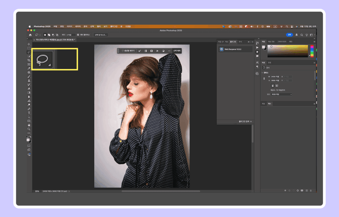Image resolution: width=339 pixels, height=217 pixels.
Task: Open the 파일 menu
Action: click(55, 27)
